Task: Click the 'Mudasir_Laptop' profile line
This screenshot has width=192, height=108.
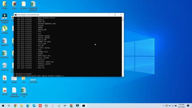Action: click(x=34, y=64)
